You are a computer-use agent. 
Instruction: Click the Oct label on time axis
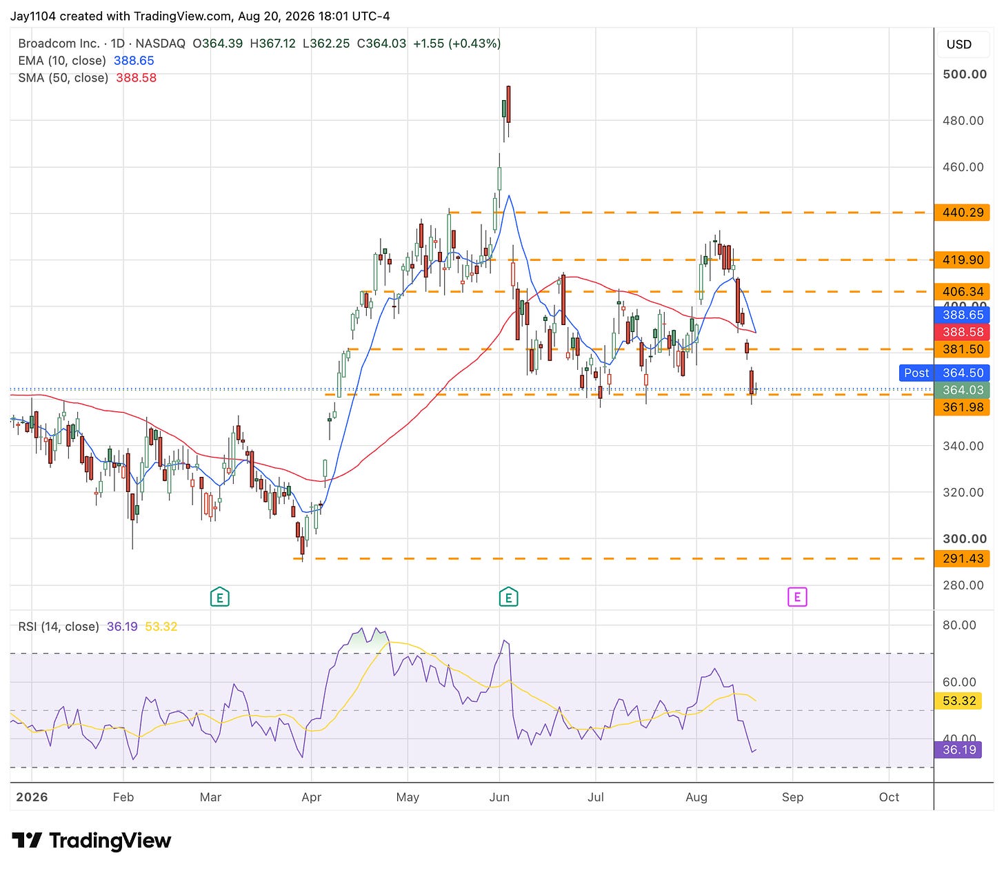tap(889, 797)
